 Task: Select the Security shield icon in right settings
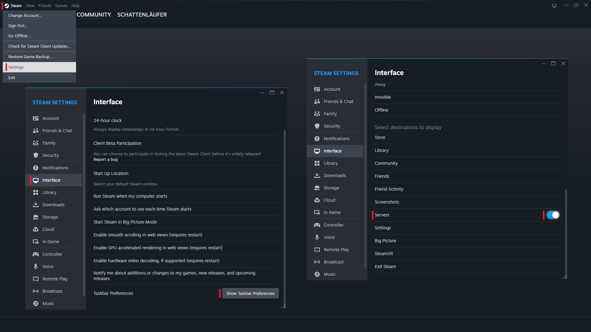coord(317,126)
